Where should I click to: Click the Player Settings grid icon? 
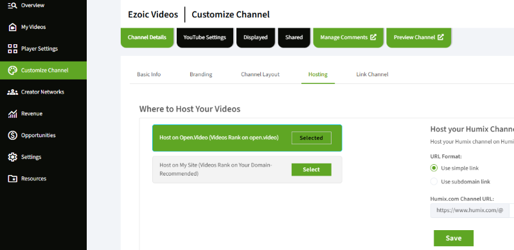click(12, 49)
